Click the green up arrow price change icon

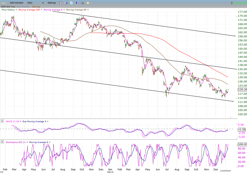point(232,3)
